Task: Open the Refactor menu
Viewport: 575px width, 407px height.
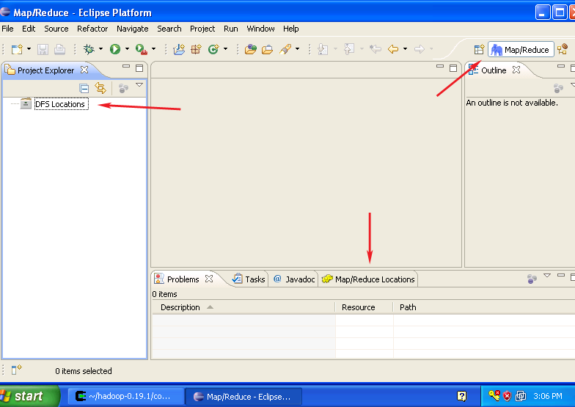Action: pos(92,29)
